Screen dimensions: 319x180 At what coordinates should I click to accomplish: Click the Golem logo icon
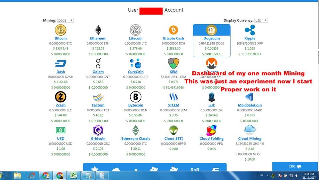coord(98,63)
